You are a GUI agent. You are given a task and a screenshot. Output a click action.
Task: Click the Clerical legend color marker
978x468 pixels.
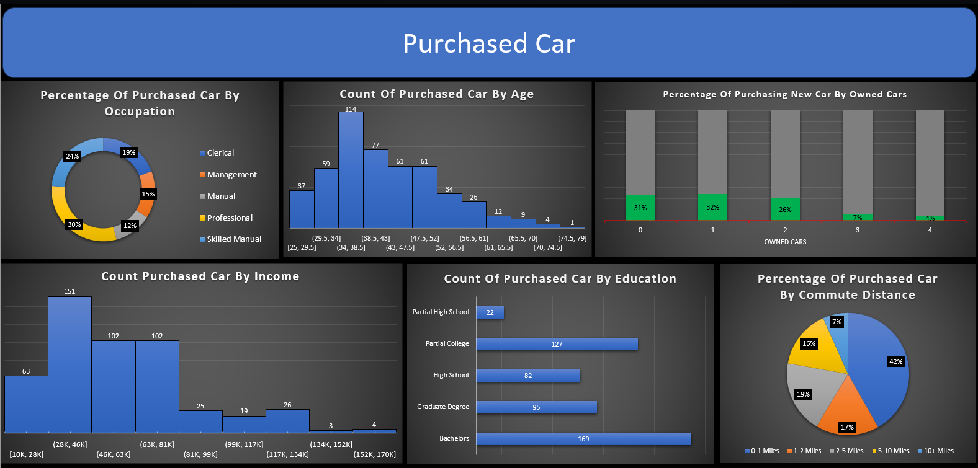[202, 153]
